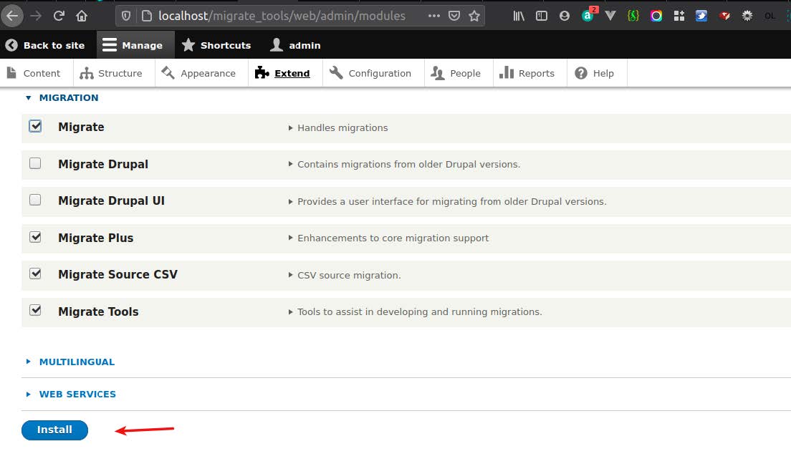Open the admin user menu
Screen dimensions: 791x469
pyautogui.click(x=296, y=45)
